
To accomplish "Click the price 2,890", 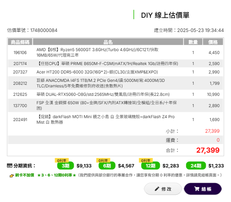I will pos(214,106).
